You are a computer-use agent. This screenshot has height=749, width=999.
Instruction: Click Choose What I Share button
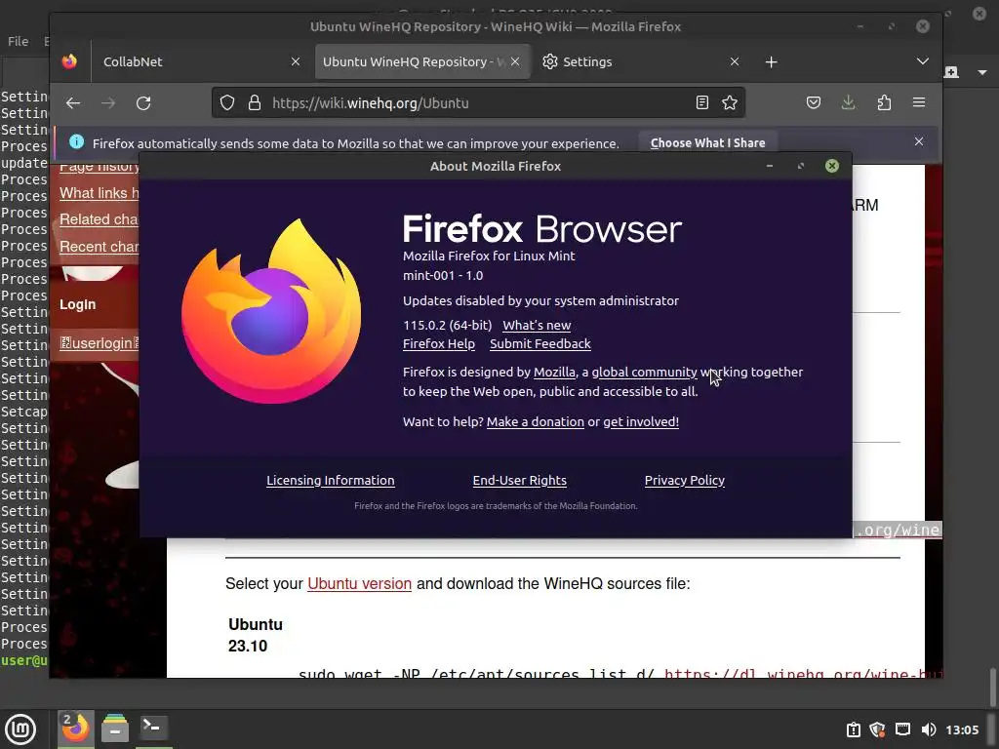point(708,142)
